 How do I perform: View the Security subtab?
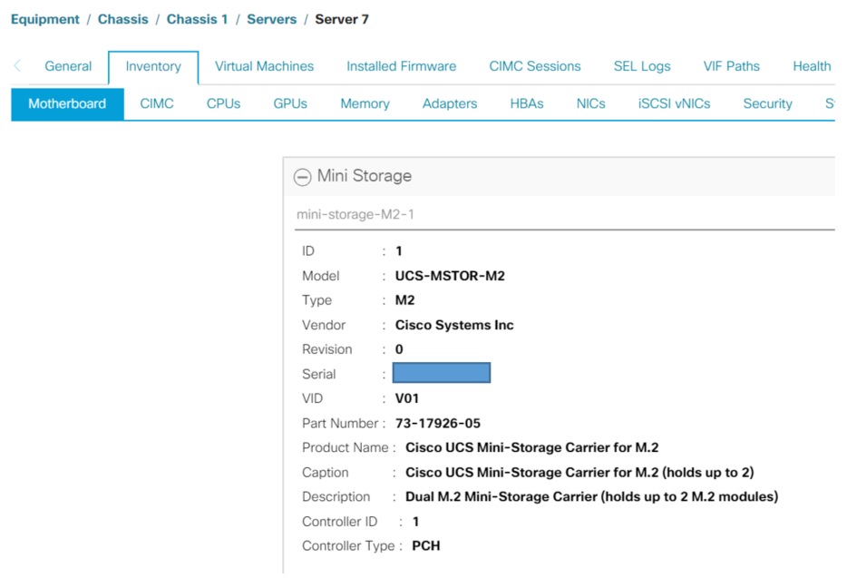[x=767, y=103]
